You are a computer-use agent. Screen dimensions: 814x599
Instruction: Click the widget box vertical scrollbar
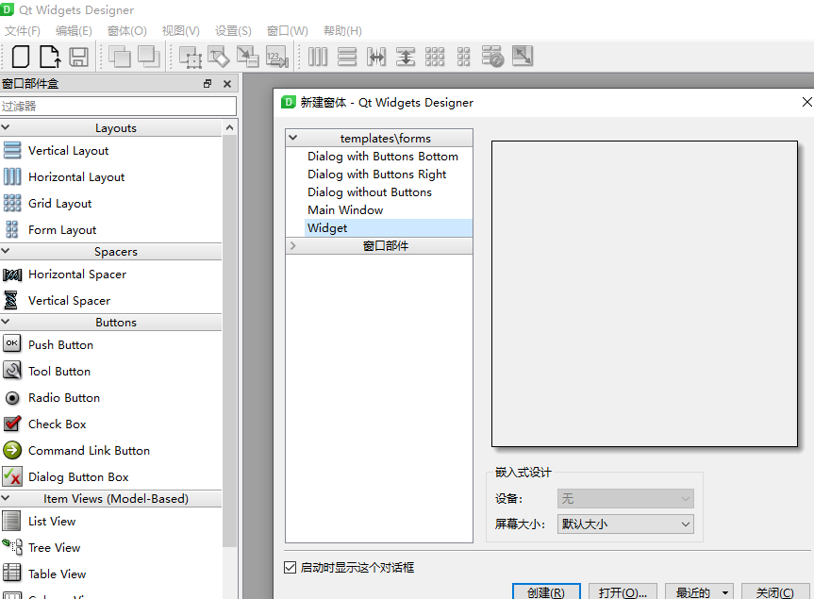point(230,340)
